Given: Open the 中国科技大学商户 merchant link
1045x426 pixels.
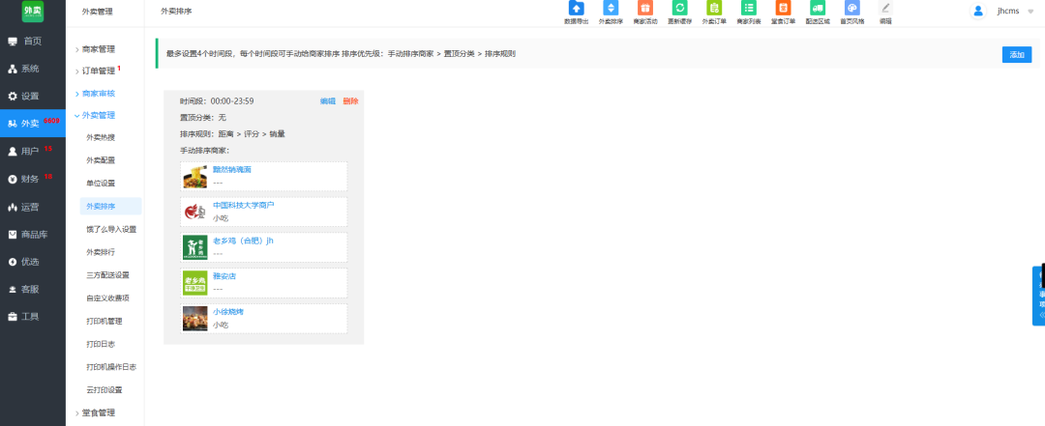Looking at the screenshot, I should coord(244,205).
